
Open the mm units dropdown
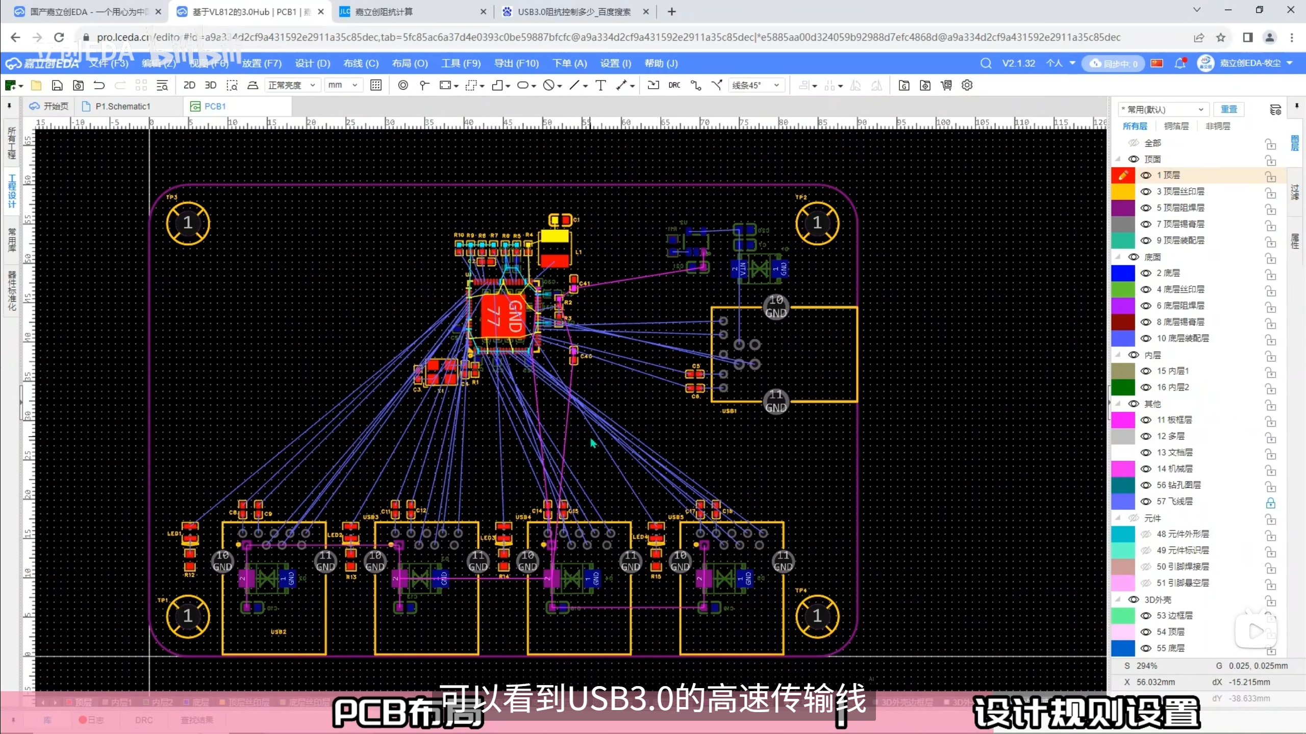pos(343,85)
